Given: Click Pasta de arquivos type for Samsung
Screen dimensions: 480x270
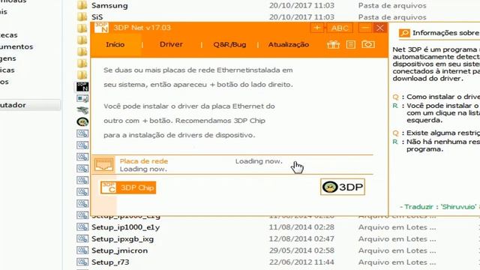Looking at the screenshot, I should [392, 5].
